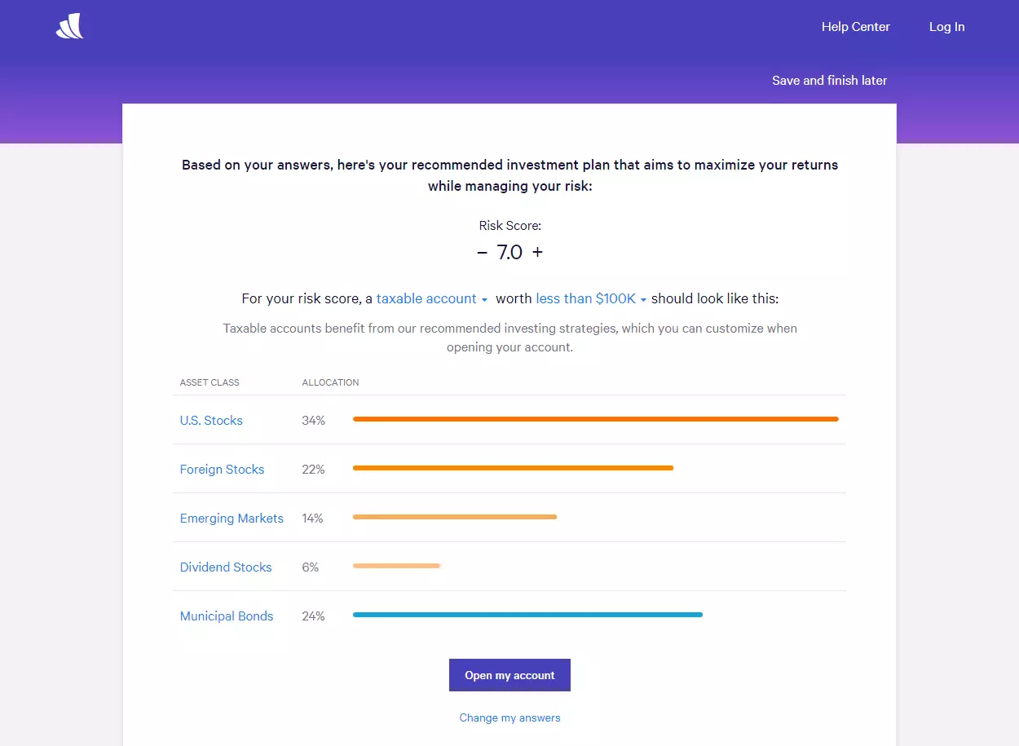Click the 7.0 risk score value
The height and width of the screenshot is (746, 1019).
tap(509, 253)
